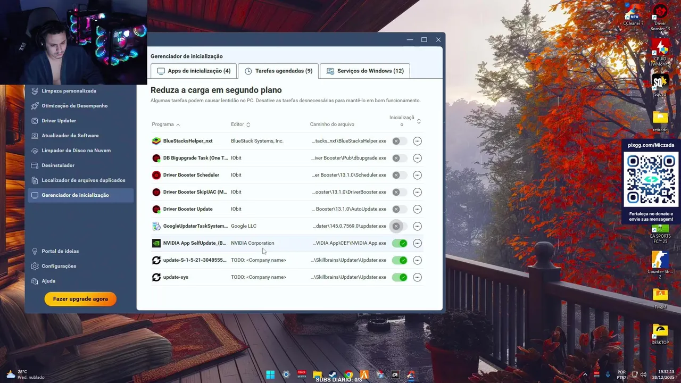
Task: Open more options for Driver Booster Update
Action: pyautogui.click(x=417, y=209)
